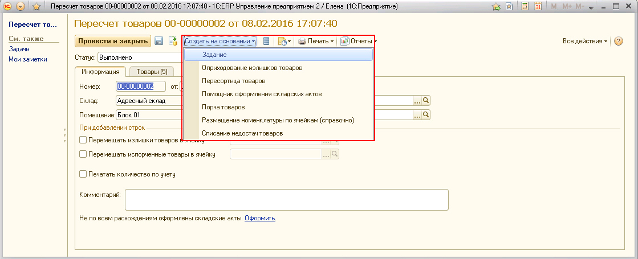Open the Печать dropdown

pyautogui.click(x=316, y=41)
